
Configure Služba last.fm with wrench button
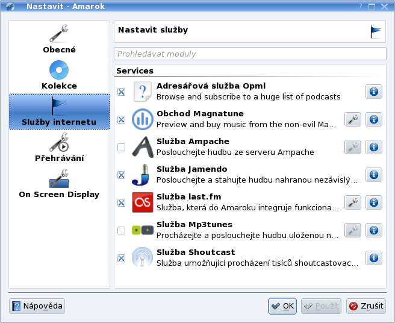coord(353,202)
